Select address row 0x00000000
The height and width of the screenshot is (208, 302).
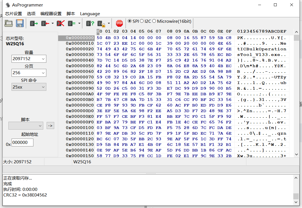80,38
